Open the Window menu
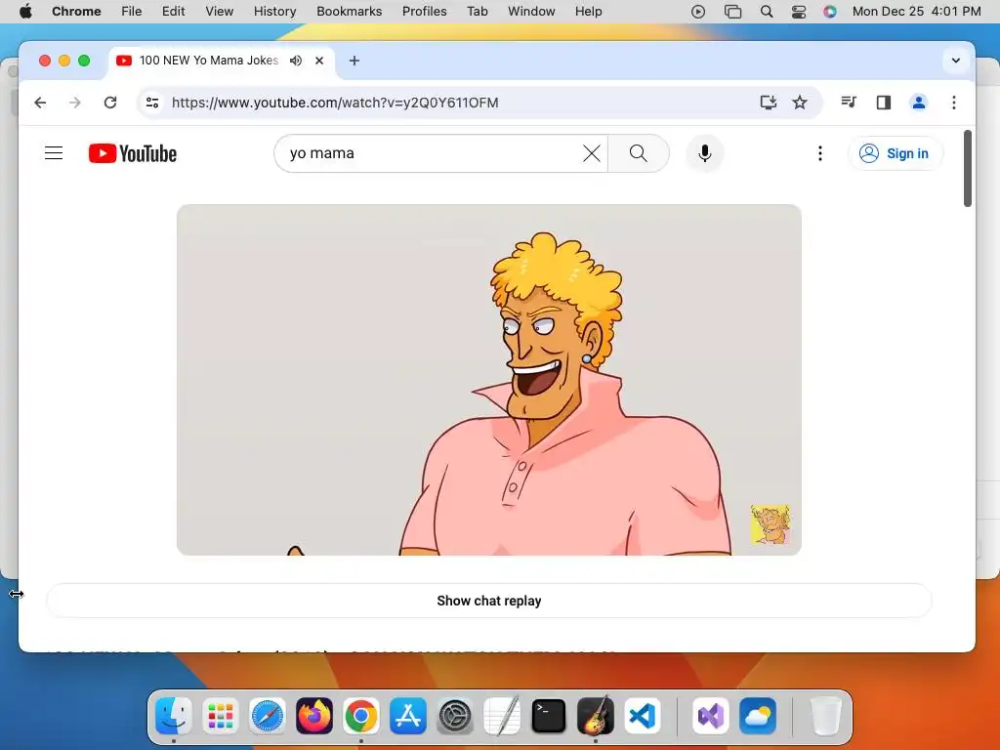This screenshot has width=1000, height=750. 531,12
